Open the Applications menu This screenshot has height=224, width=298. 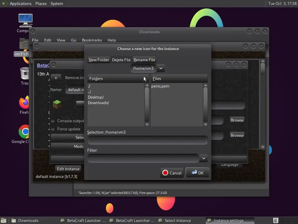pyautogui.click(x=21, y=3)
